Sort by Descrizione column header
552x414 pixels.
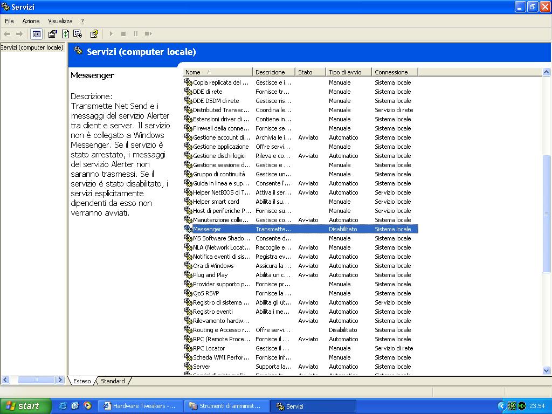(273, 72)
